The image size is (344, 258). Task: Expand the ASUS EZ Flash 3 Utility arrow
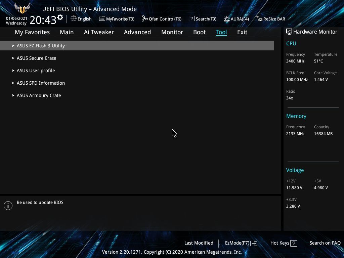(x=13, y=46)
